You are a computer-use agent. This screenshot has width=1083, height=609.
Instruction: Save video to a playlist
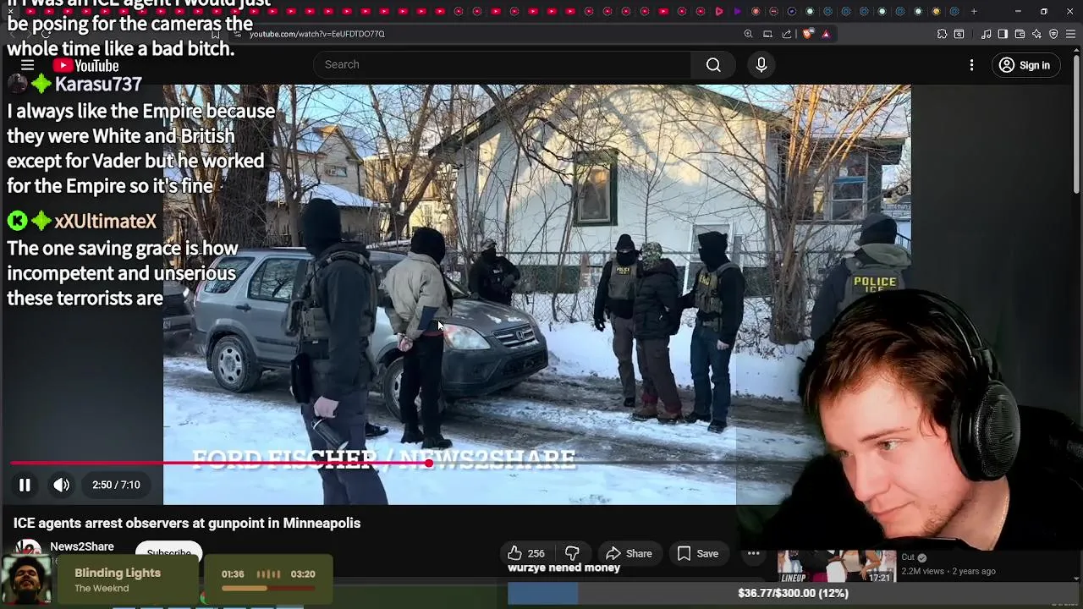pos(698,553)
